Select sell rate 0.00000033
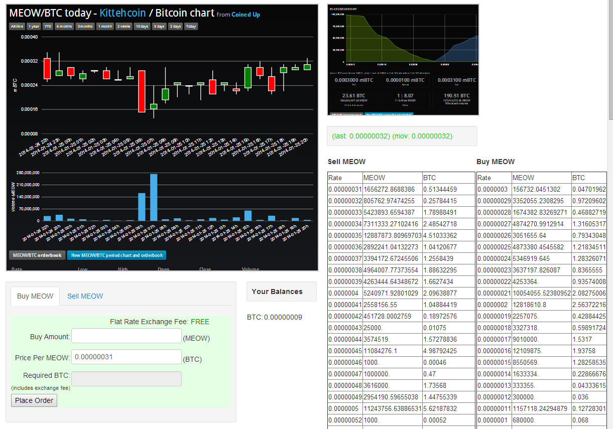This screenshot has width=613, height=429. [345, 212]
